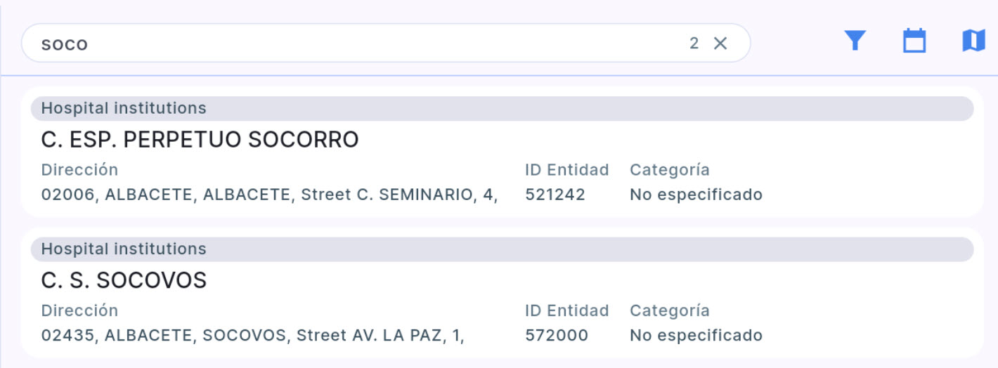Click the result count '2' in search bar
The width and height of the screenshot is (998, 368).
point(694,44)
